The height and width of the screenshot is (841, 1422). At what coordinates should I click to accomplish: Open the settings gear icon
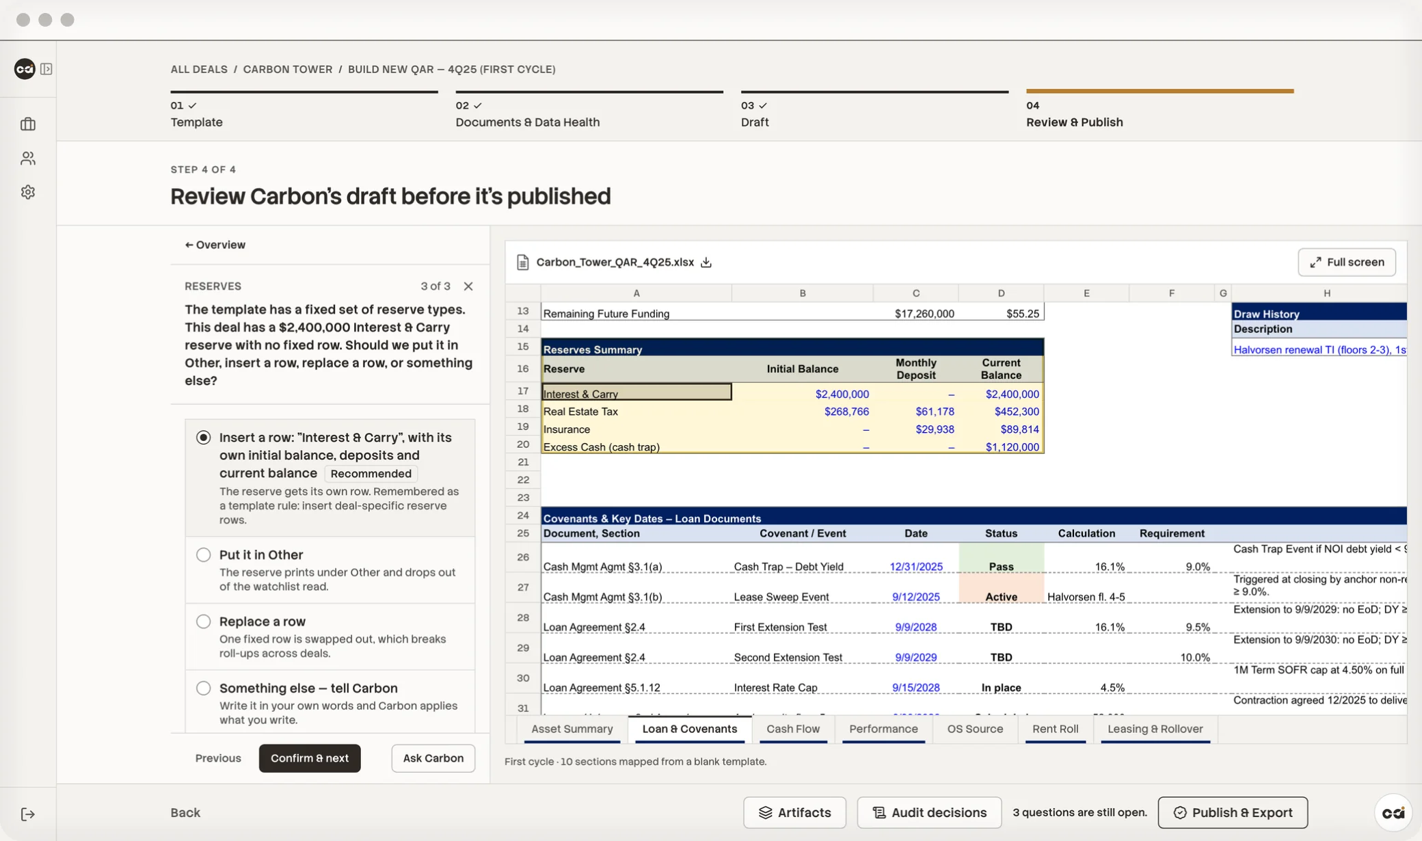tap(28, 192)
